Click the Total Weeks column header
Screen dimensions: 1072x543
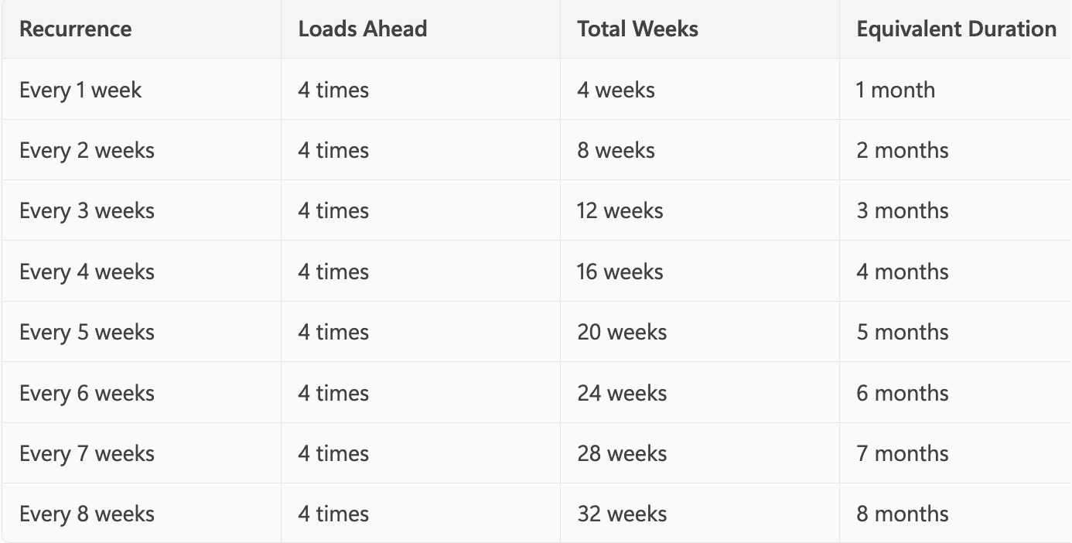[x=637, y=29]
